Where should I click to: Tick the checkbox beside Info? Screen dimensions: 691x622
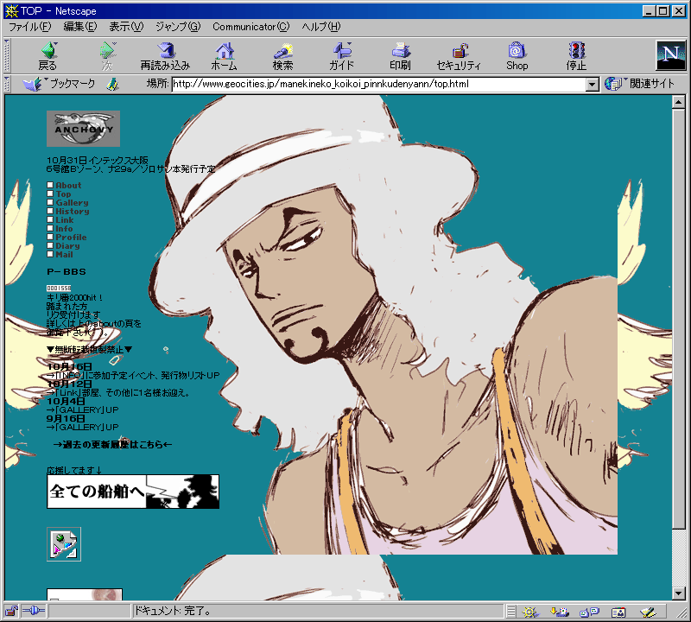pyautogui.click(x=50, y=228)
